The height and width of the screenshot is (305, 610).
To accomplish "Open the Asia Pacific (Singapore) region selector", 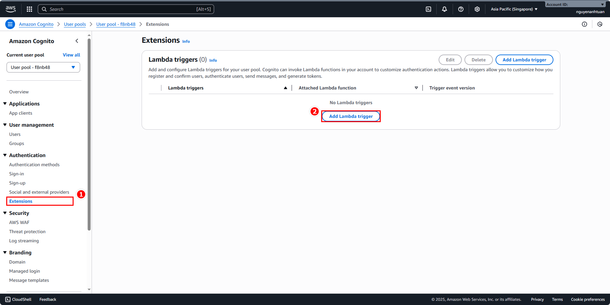I will [x=514, y=9].
